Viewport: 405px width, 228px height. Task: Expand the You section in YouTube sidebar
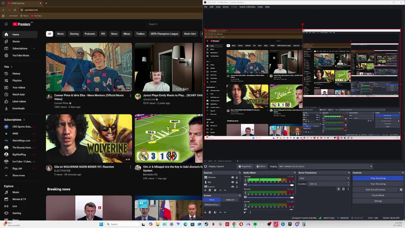(x=8, y=66)
